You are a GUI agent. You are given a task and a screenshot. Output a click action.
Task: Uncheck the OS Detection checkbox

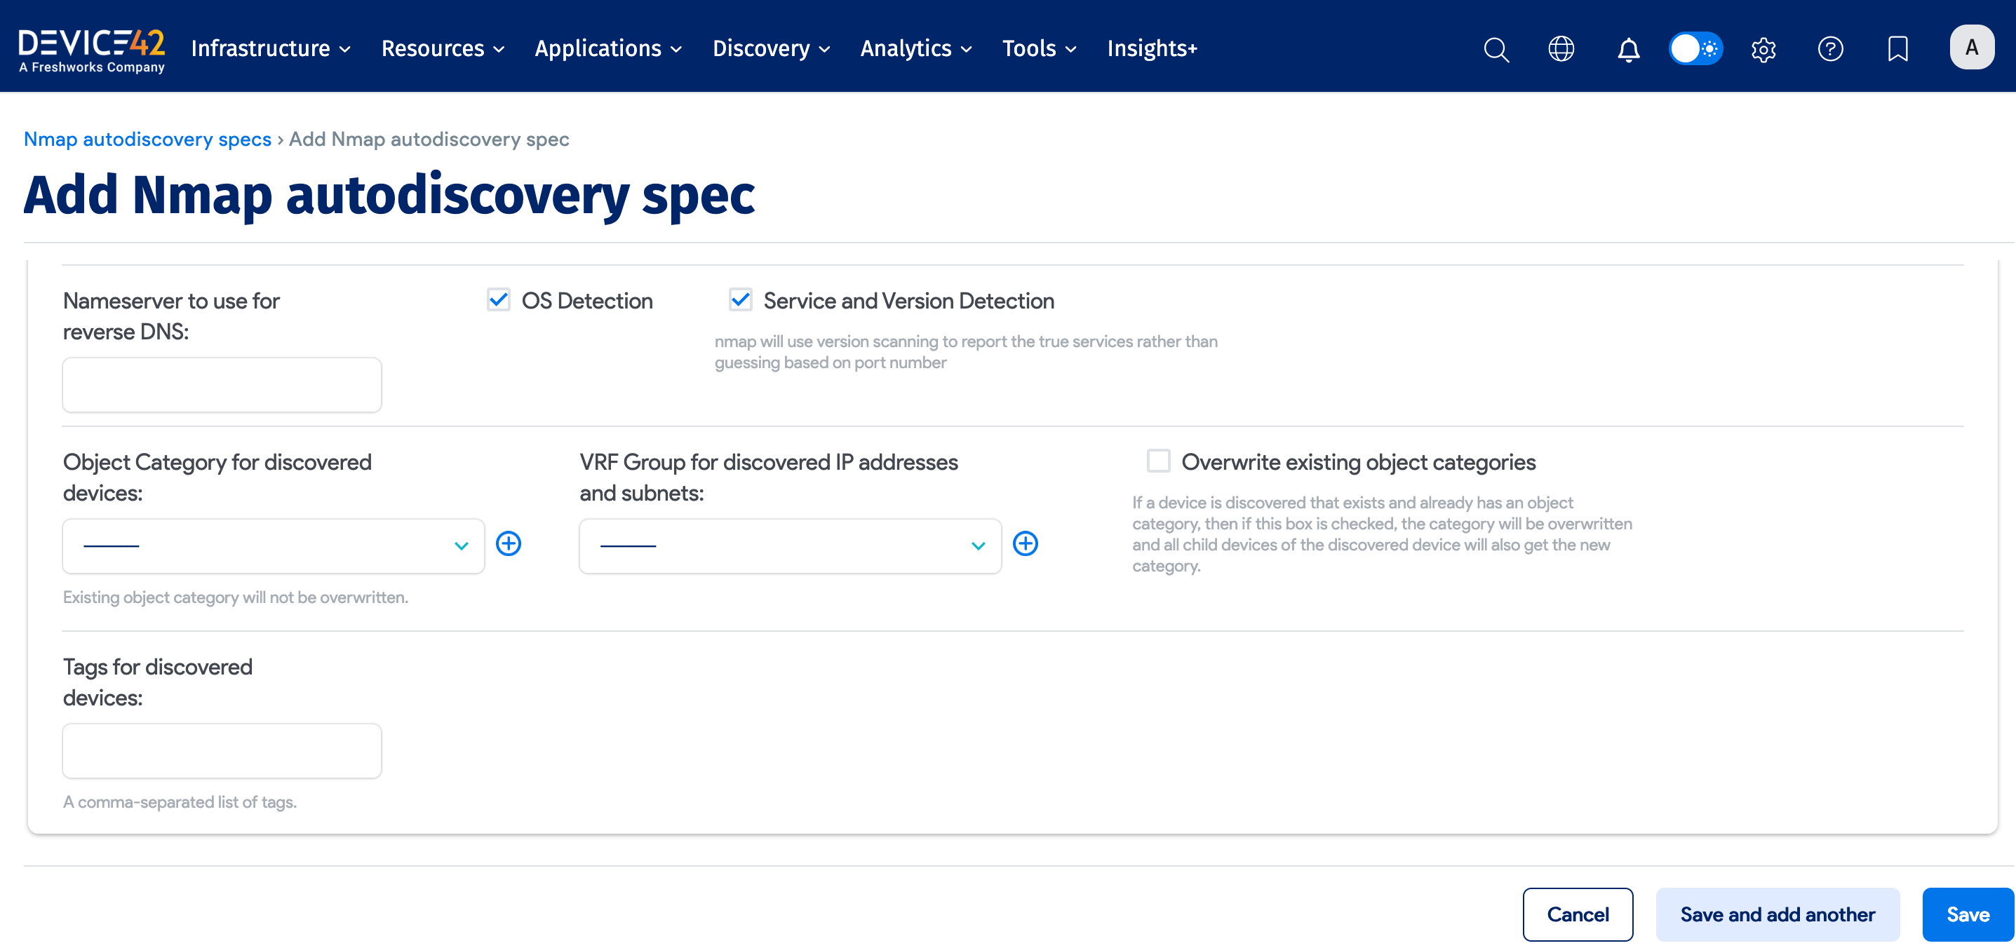pos(499,299)
